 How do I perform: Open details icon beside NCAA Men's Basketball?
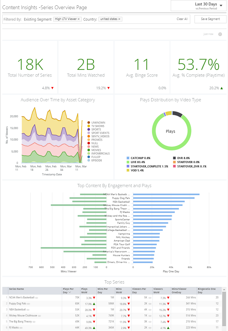click(x=36, y=297)
